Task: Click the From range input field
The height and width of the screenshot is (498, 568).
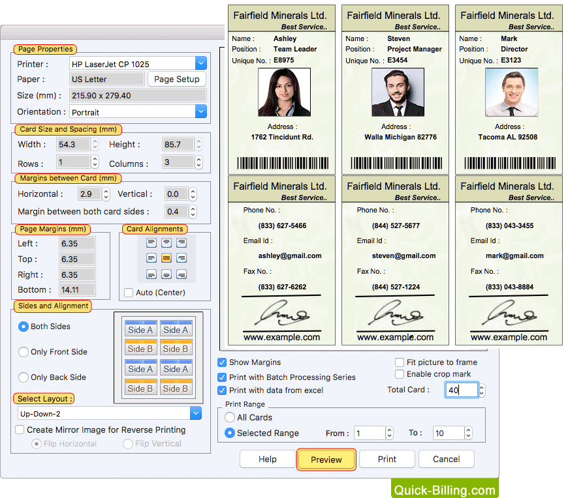Action: 370,433
